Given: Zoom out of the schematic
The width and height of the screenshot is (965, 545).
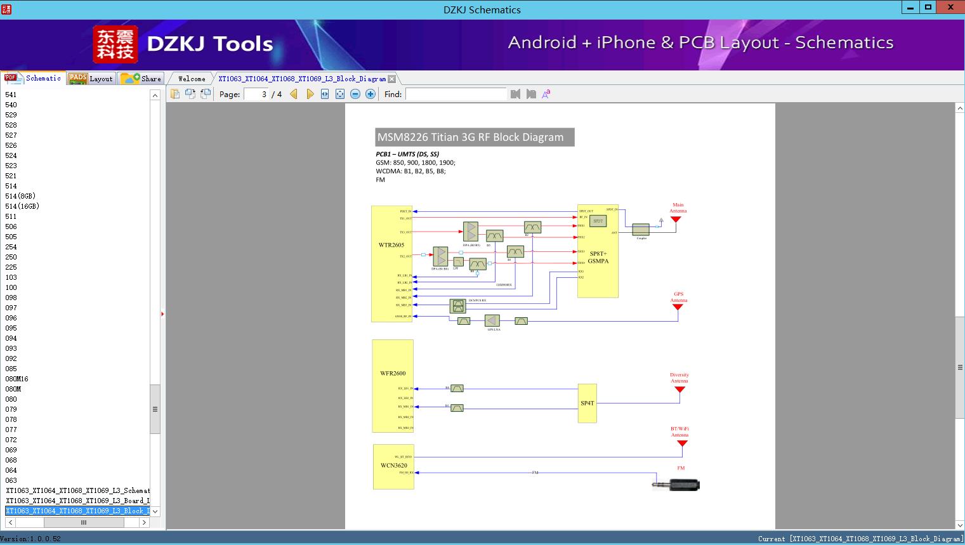Looking at the screenshot, I should [355, 94].
